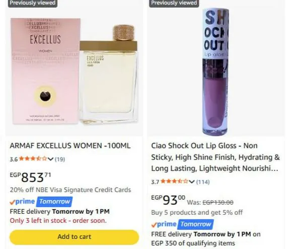294x249 pixels.
Task: Click the EGP 853.71 price
Action: click(30, 177)
